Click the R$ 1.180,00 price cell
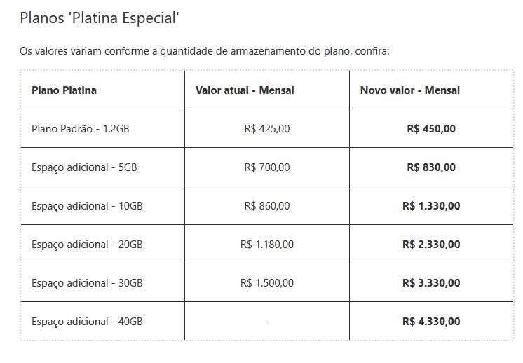Image resolution: width=523 pixels, height=363 pixels. click(x=267, y=245)
